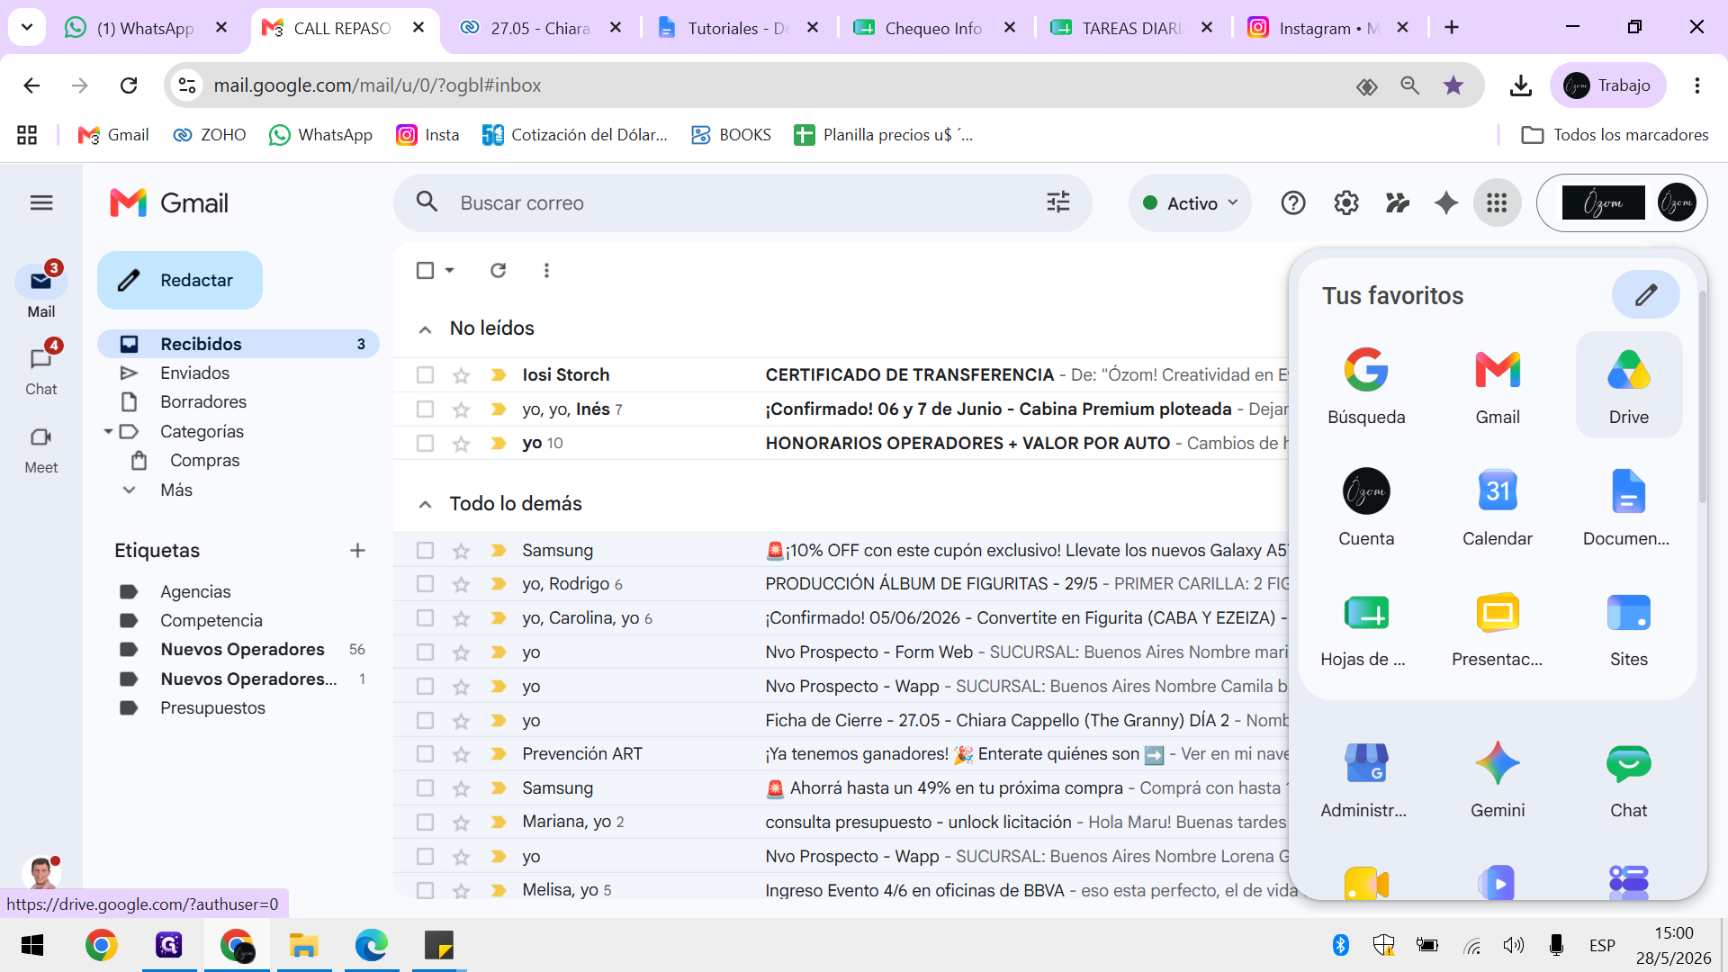Open Gmail settings gear

tap(1345, 203)
